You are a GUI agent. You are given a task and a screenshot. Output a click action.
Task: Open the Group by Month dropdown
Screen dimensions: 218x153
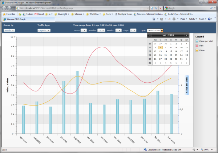click(x=9, y=30)
